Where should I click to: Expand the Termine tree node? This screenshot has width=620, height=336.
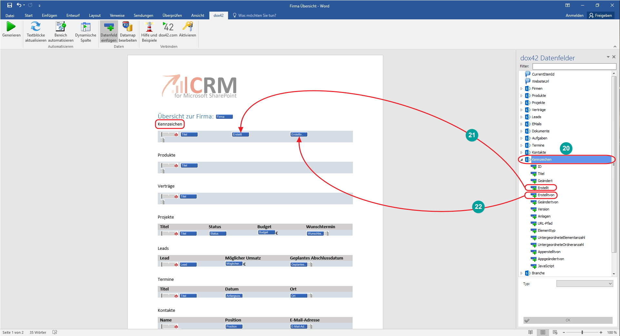point(521,145)
